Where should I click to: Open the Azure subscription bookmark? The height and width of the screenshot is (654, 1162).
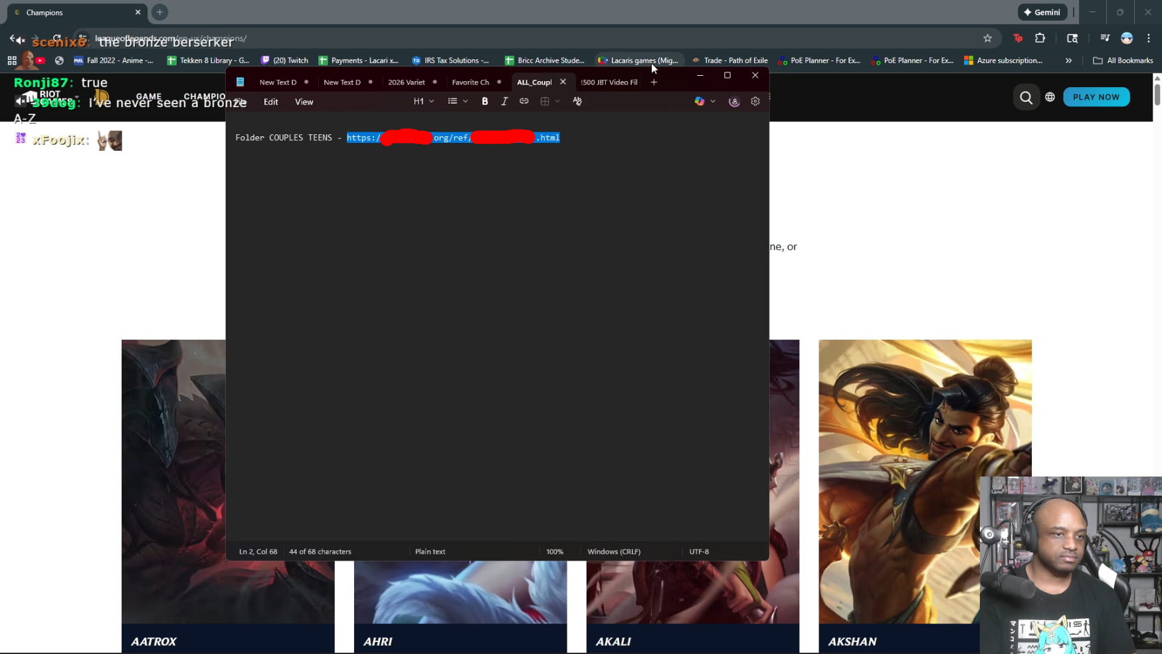1003,60
